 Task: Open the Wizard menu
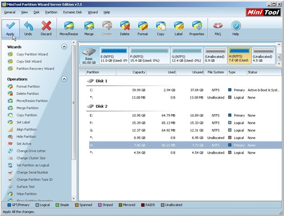(93, 12)
